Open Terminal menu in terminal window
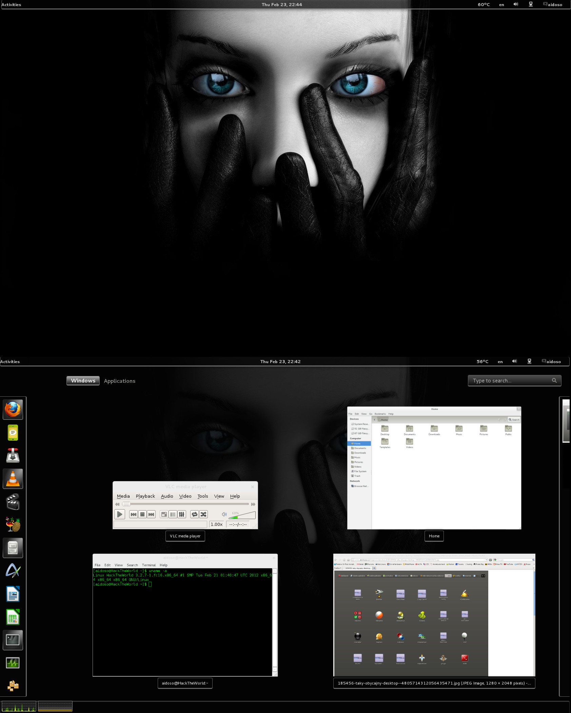The width and height of the screenshot is (571, 713). click(149, 565)
